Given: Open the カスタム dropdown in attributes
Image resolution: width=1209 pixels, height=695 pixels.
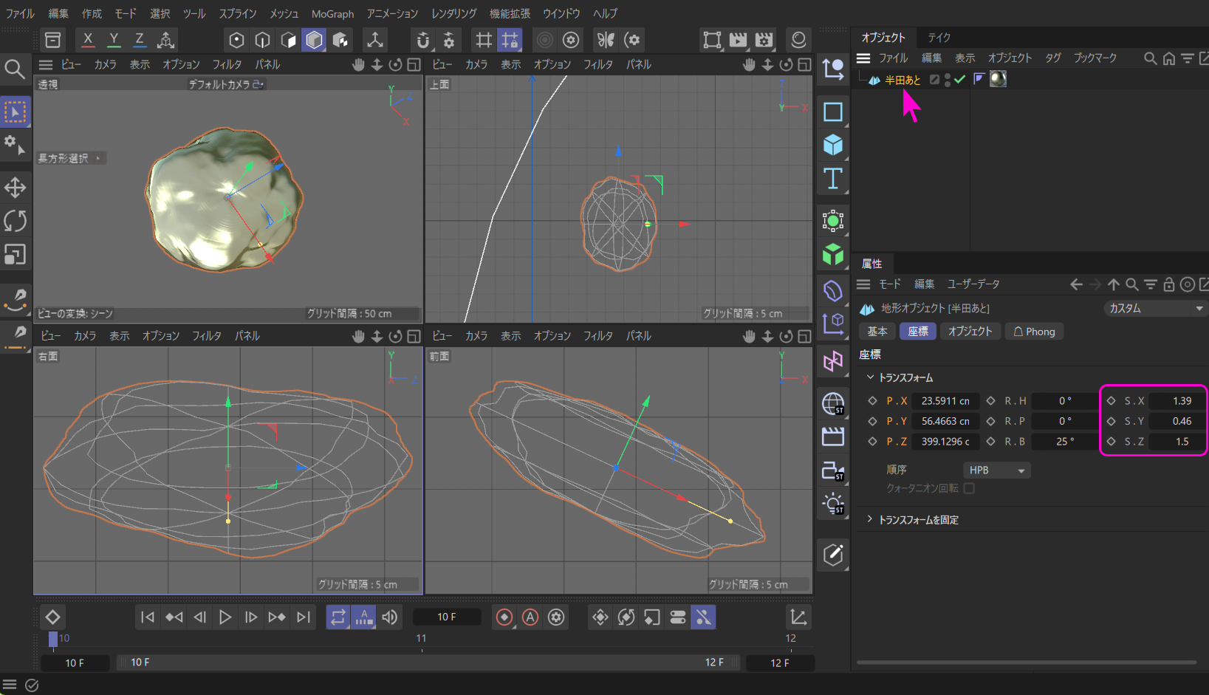Looking at the screenshot, I should pyautogui.click(x=1154, y=308).
